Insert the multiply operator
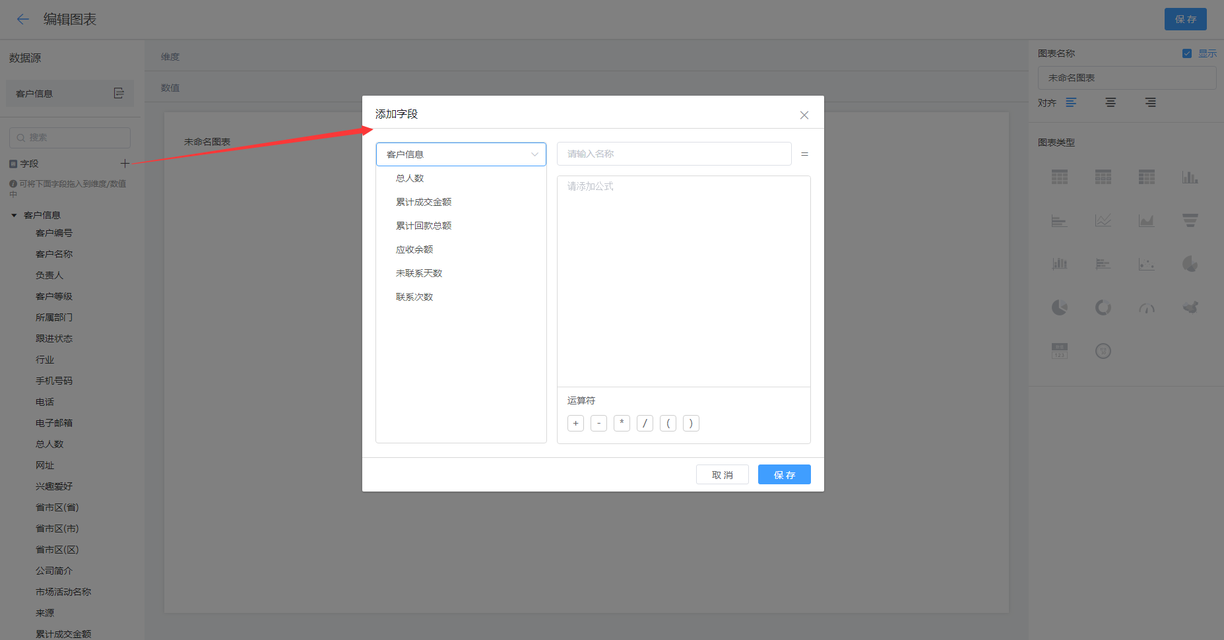1224x640 pixels. pyautogui.click(x=622, y=423)
